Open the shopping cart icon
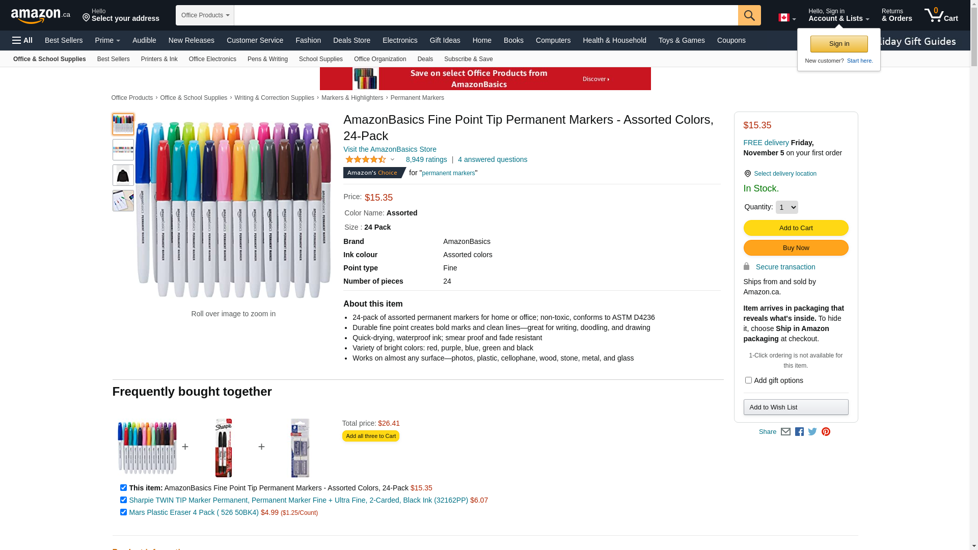Screen dimensions: 978x550 pyautogui.click(x=941, y=15)
